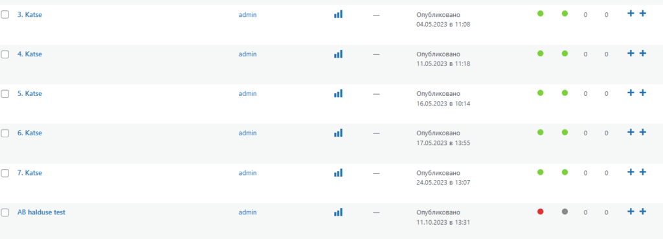The width and height of the screenshot is (663, 239).
Task: Select the 6. Katse row checkbox
Action: (5, 133)
